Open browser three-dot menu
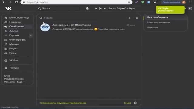Screen dimensions: 194x109 (190, 2)
